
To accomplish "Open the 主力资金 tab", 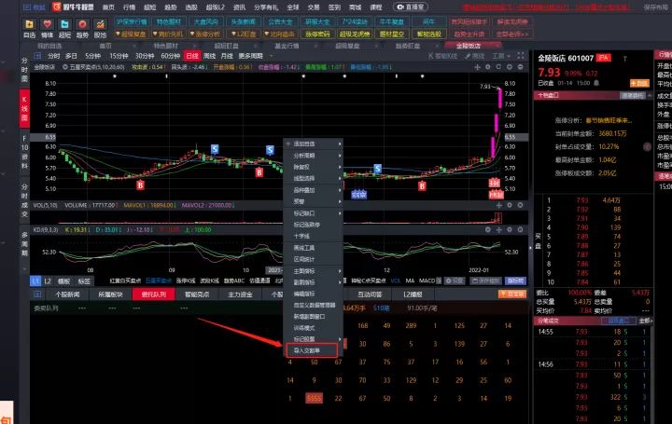I will (x=240, y=294).
